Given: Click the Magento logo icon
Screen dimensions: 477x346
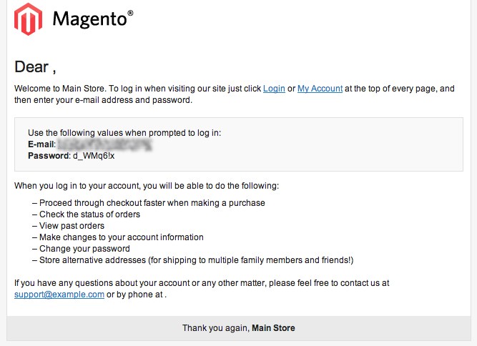Looking at the screenshot, I should (28, 19).
